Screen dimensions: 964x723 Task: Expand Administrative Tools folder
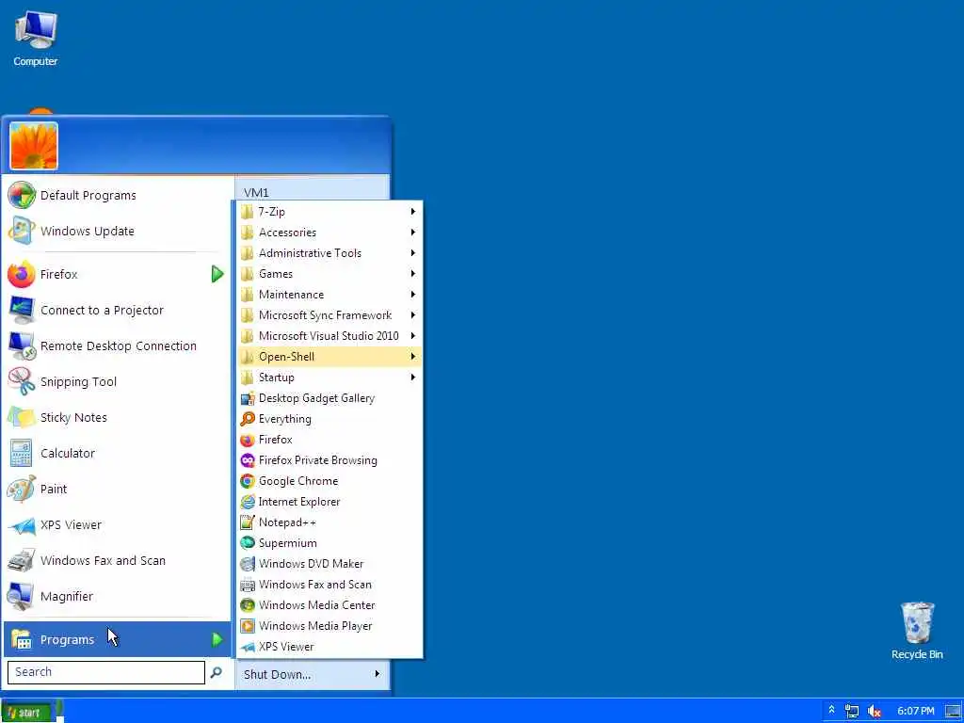[x=329, y=253]
